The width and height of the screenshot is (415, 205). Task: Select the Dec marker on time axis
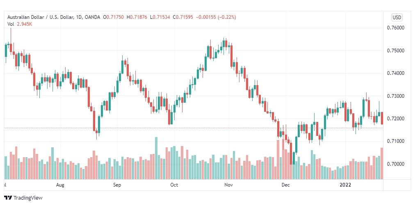[285, 185]
